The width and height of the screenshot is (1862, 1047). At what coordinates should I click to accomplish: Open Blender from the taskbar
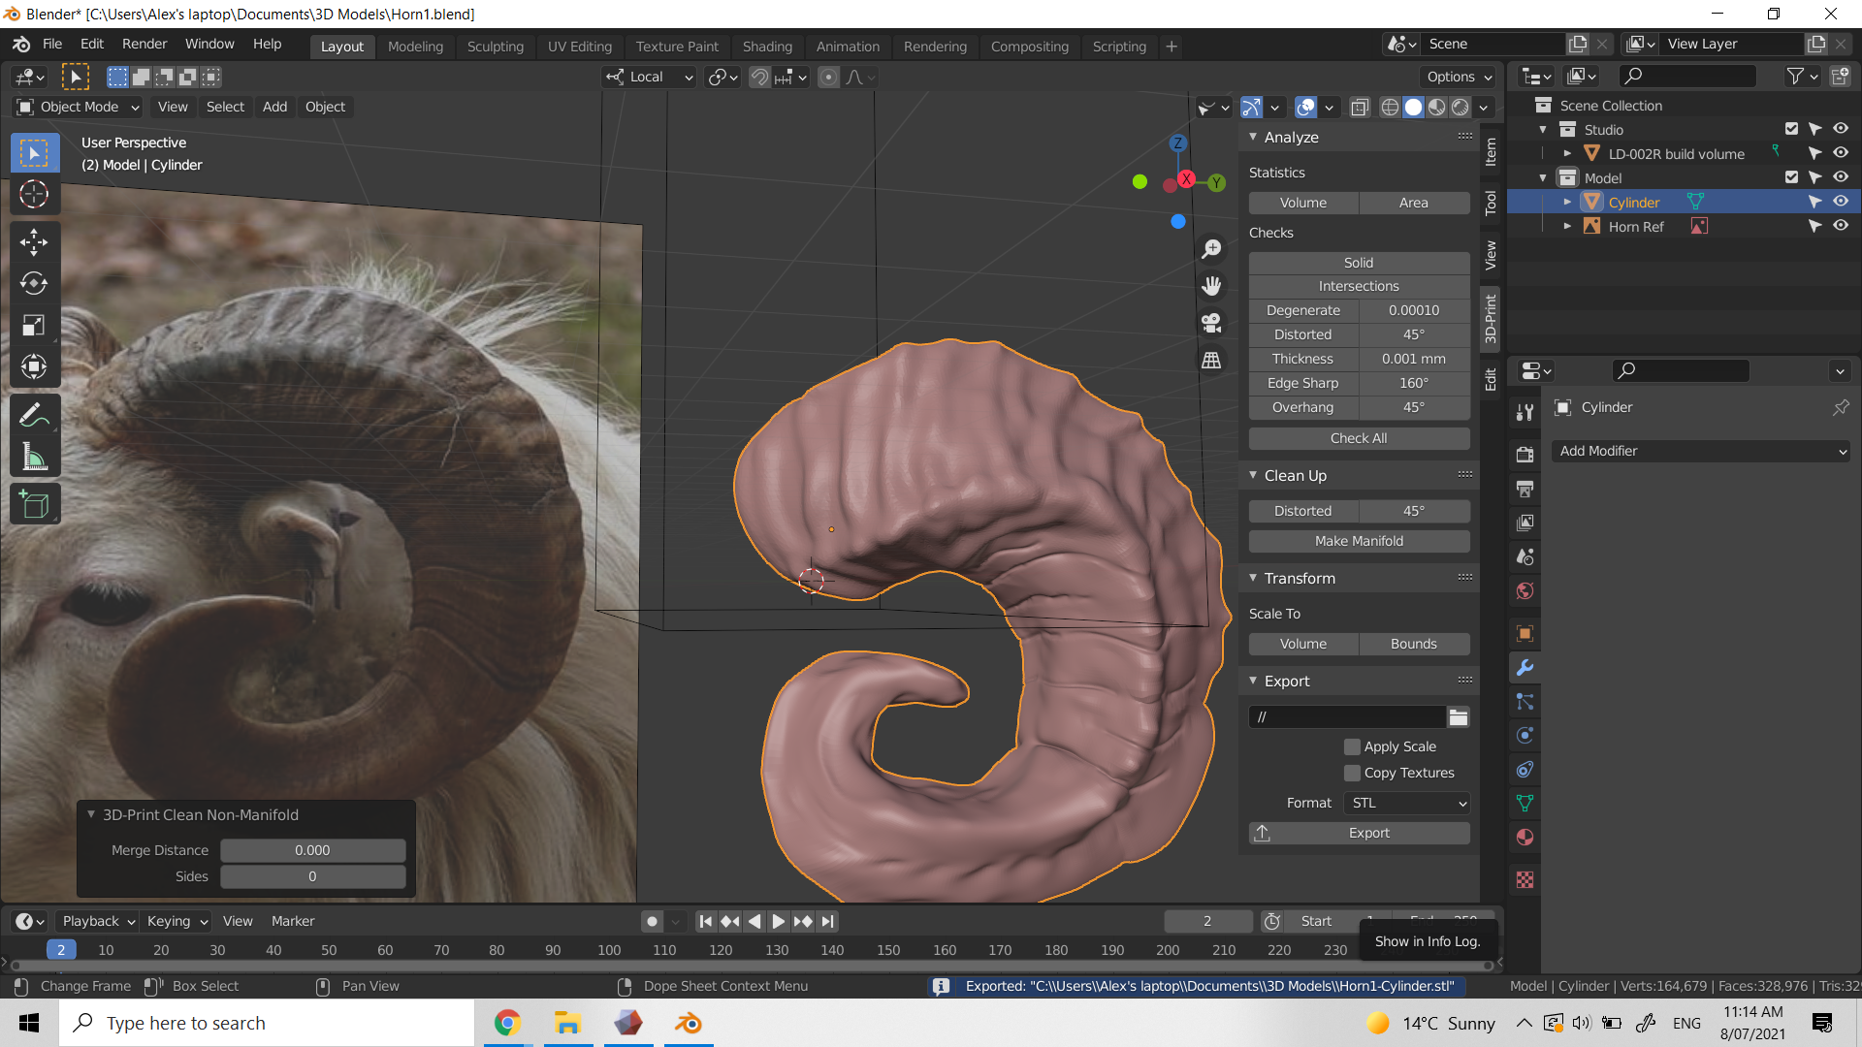pyautogui.click(x=688, y=1023)
